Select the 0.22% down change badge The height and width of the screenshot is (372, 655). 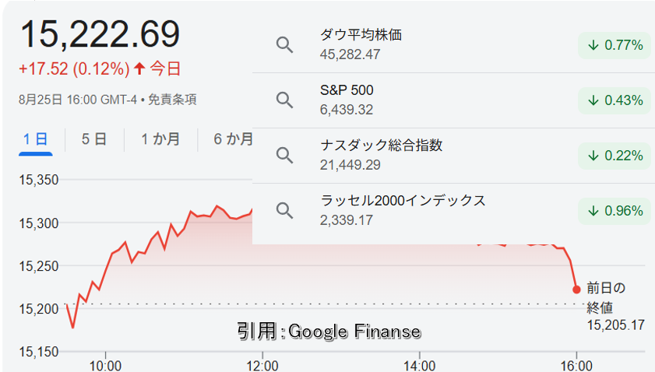coord(615,156)
